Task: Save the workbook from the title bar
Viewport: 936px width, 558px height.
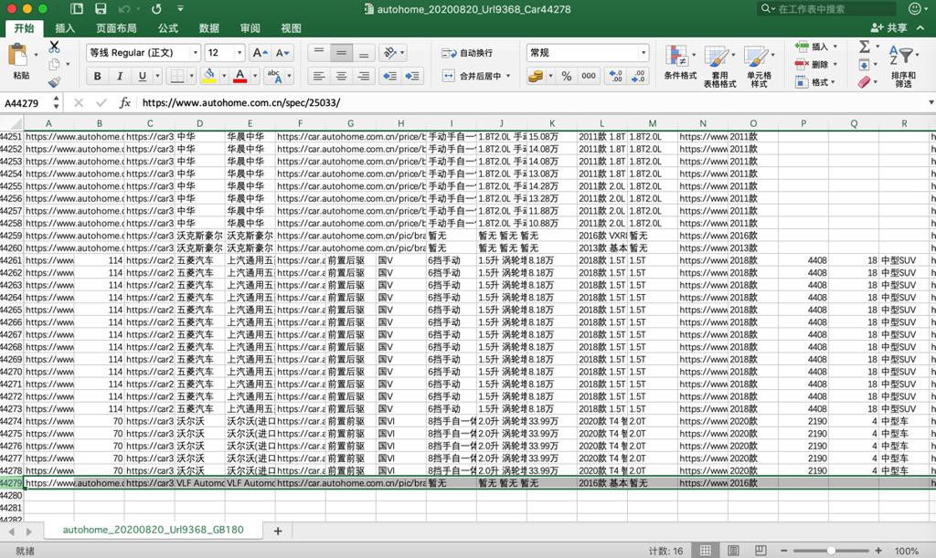Action: 101,9
